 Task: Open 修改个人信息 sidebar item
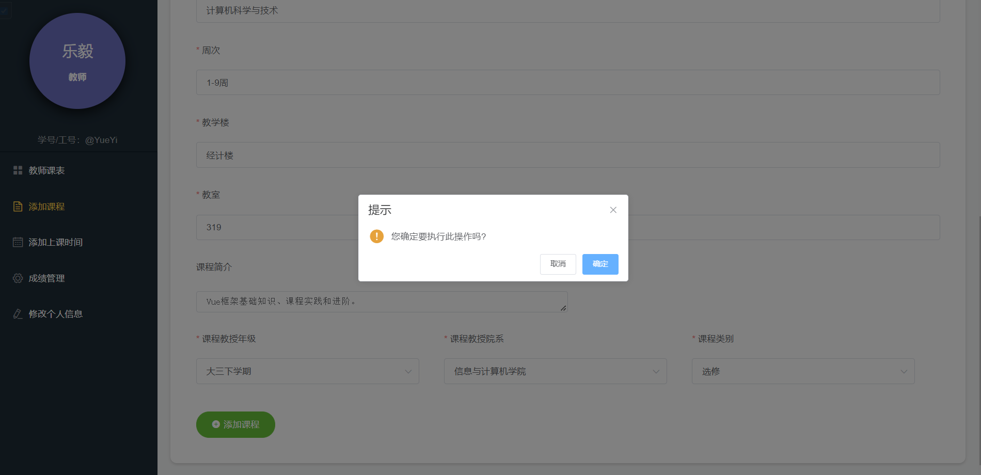click(78, 314)
